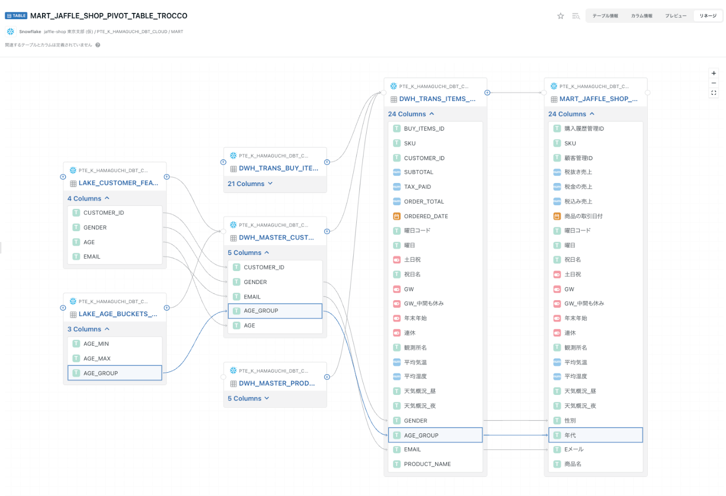Click right plus on DWH_MASTER_PROD node
Image resolution: width=726 pixels, height=496 pixels.
(x=327, y=377)
